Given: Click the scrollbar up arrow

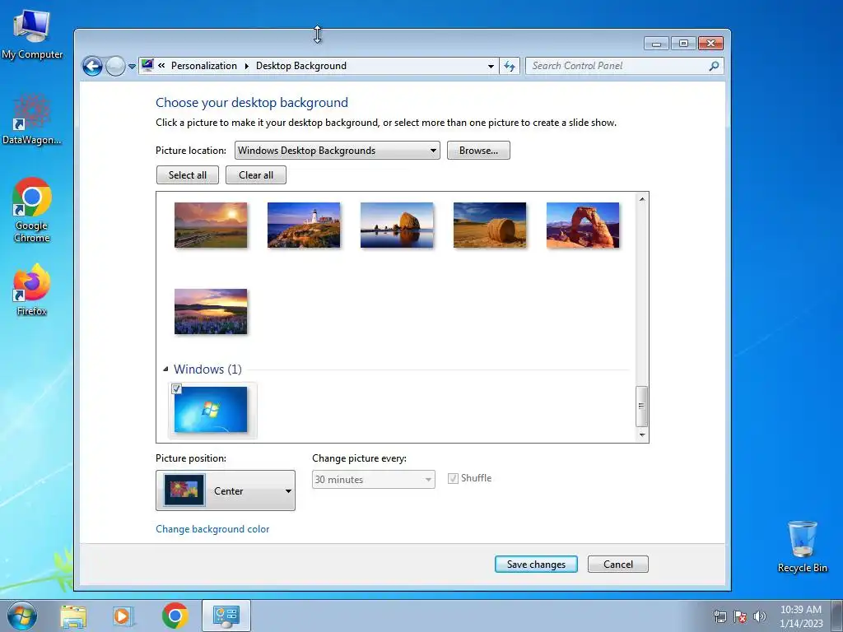Looking at the screenshot, I should (x=642, y=199).
